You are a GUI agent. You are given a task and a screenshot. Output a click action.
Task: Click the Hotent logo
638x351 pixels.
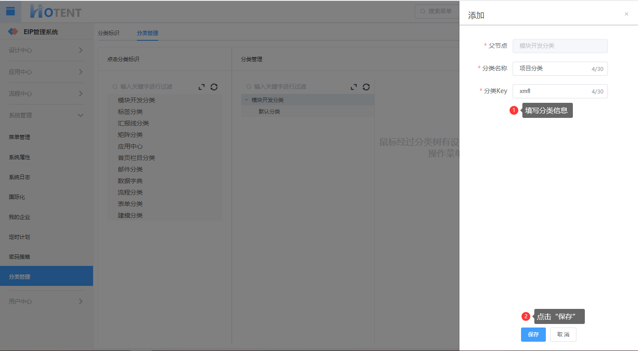click(55, 12)
